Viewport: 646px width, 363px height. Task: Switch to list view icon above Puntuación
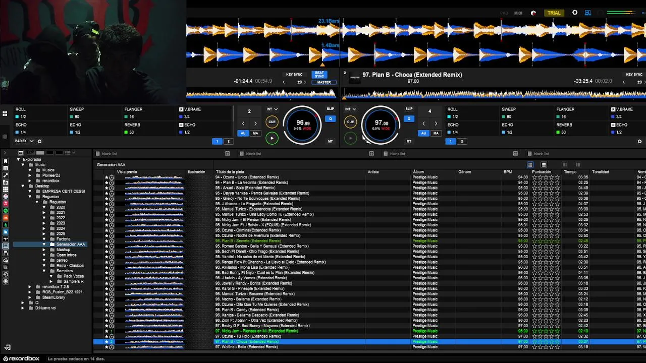click(530, 165)
